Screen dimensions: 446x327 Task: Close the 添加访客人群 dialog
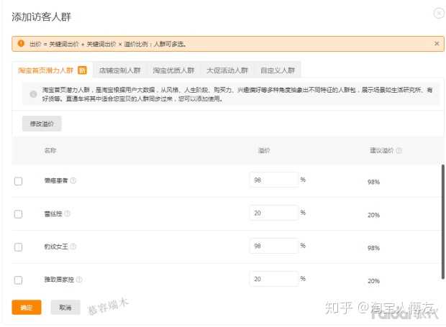pos(438,13)
